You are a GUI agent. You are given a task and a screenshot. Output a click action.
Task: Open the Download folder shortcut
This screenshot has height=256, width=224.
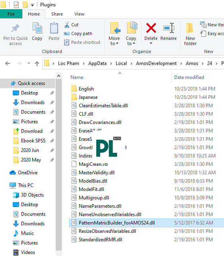[x=32, y=131]
